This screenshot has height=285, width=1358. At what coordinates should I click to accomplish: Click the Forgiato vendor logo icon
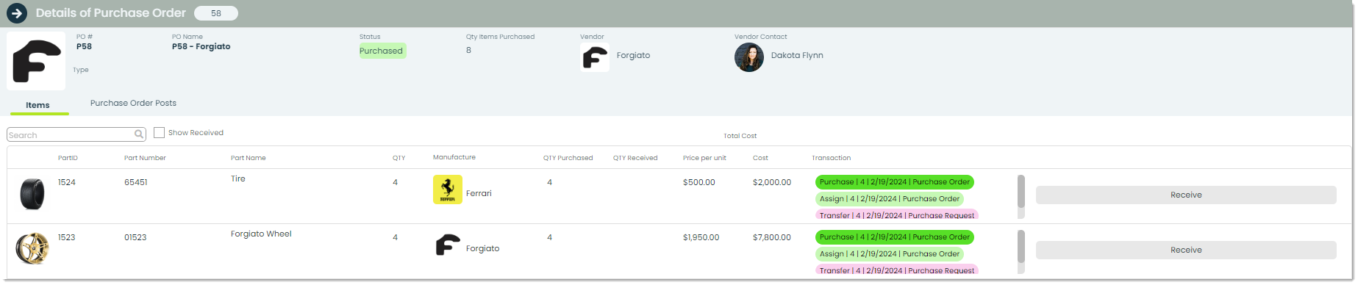click(x=595, y=57)
